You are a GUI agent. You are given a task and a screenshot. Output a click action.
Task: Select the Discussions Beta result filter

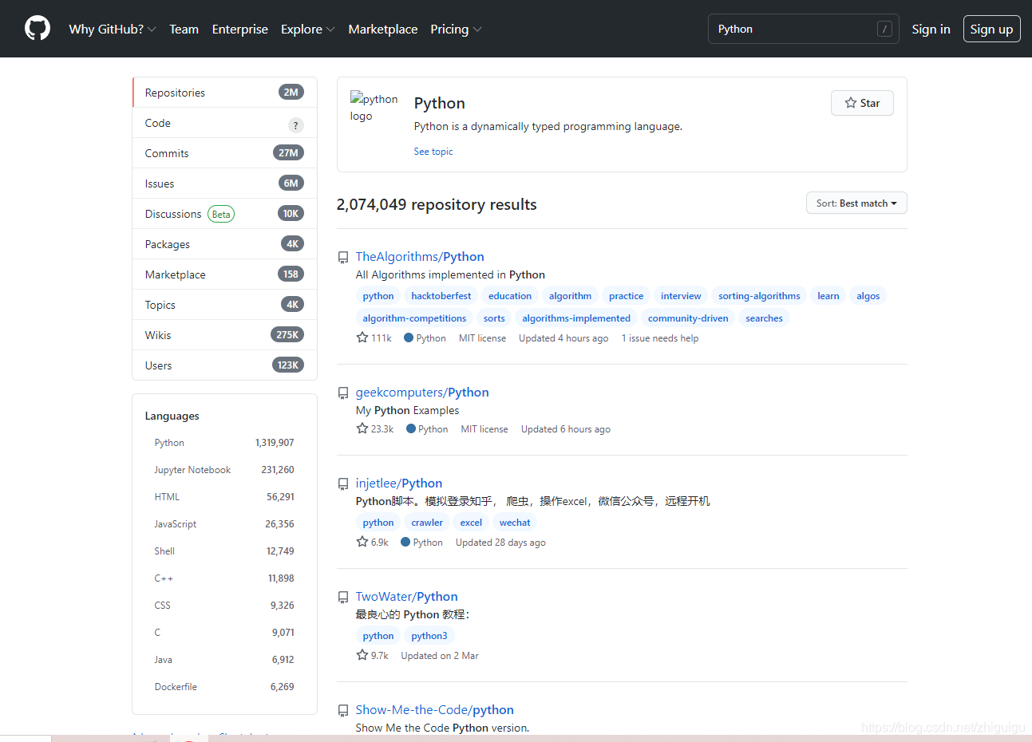pos(224,214)
